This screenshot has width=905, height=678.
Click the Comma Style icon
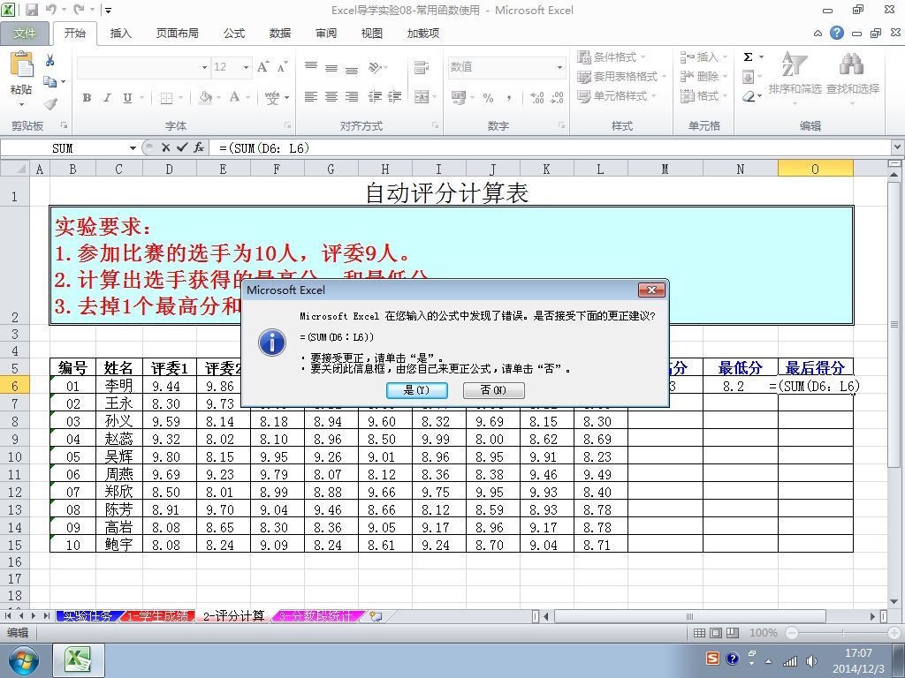(x=508, y=97)
